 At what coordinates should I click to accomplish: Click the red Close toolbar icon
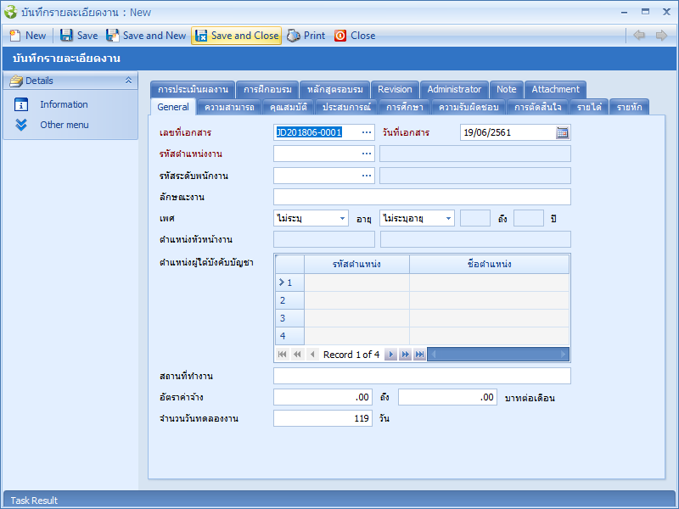tap(340, 36)
